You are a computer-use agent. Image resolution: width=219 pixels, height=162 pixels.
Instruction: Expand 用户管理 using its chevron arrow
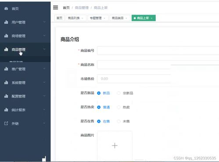tap(44, 22)
